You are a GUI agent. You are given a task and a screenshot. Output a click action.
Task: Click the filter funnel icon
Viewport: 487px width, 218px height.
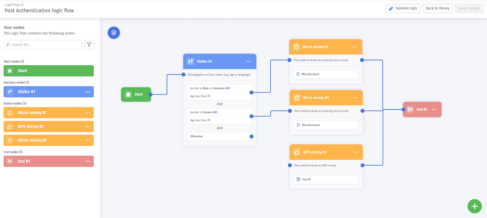point(89,45)
